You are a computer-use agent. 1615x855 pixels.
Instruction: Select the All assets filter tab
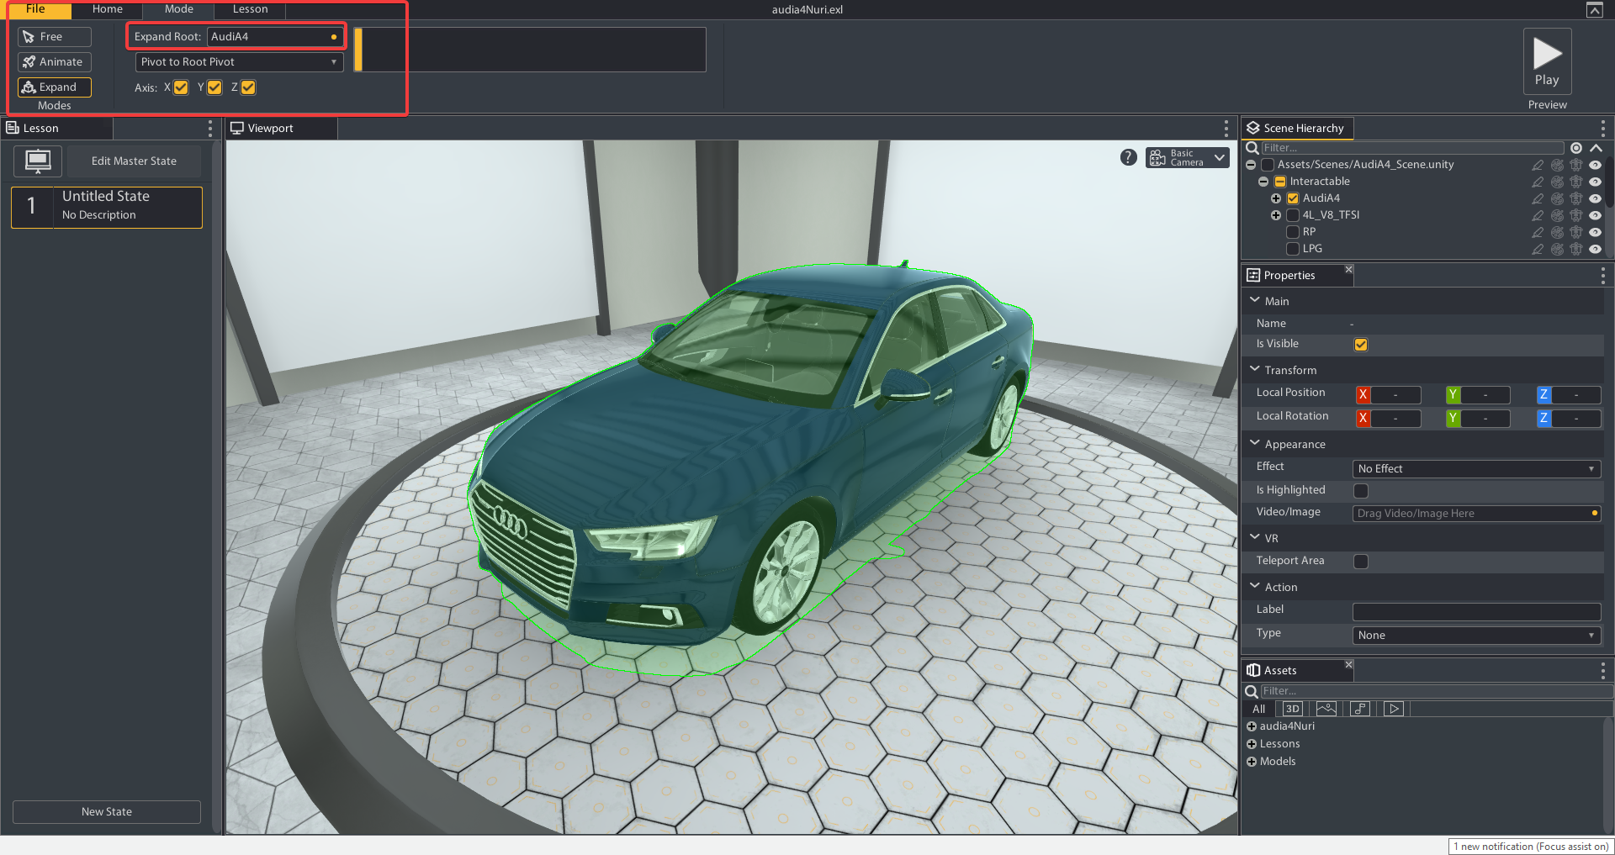coord(1258,709)
